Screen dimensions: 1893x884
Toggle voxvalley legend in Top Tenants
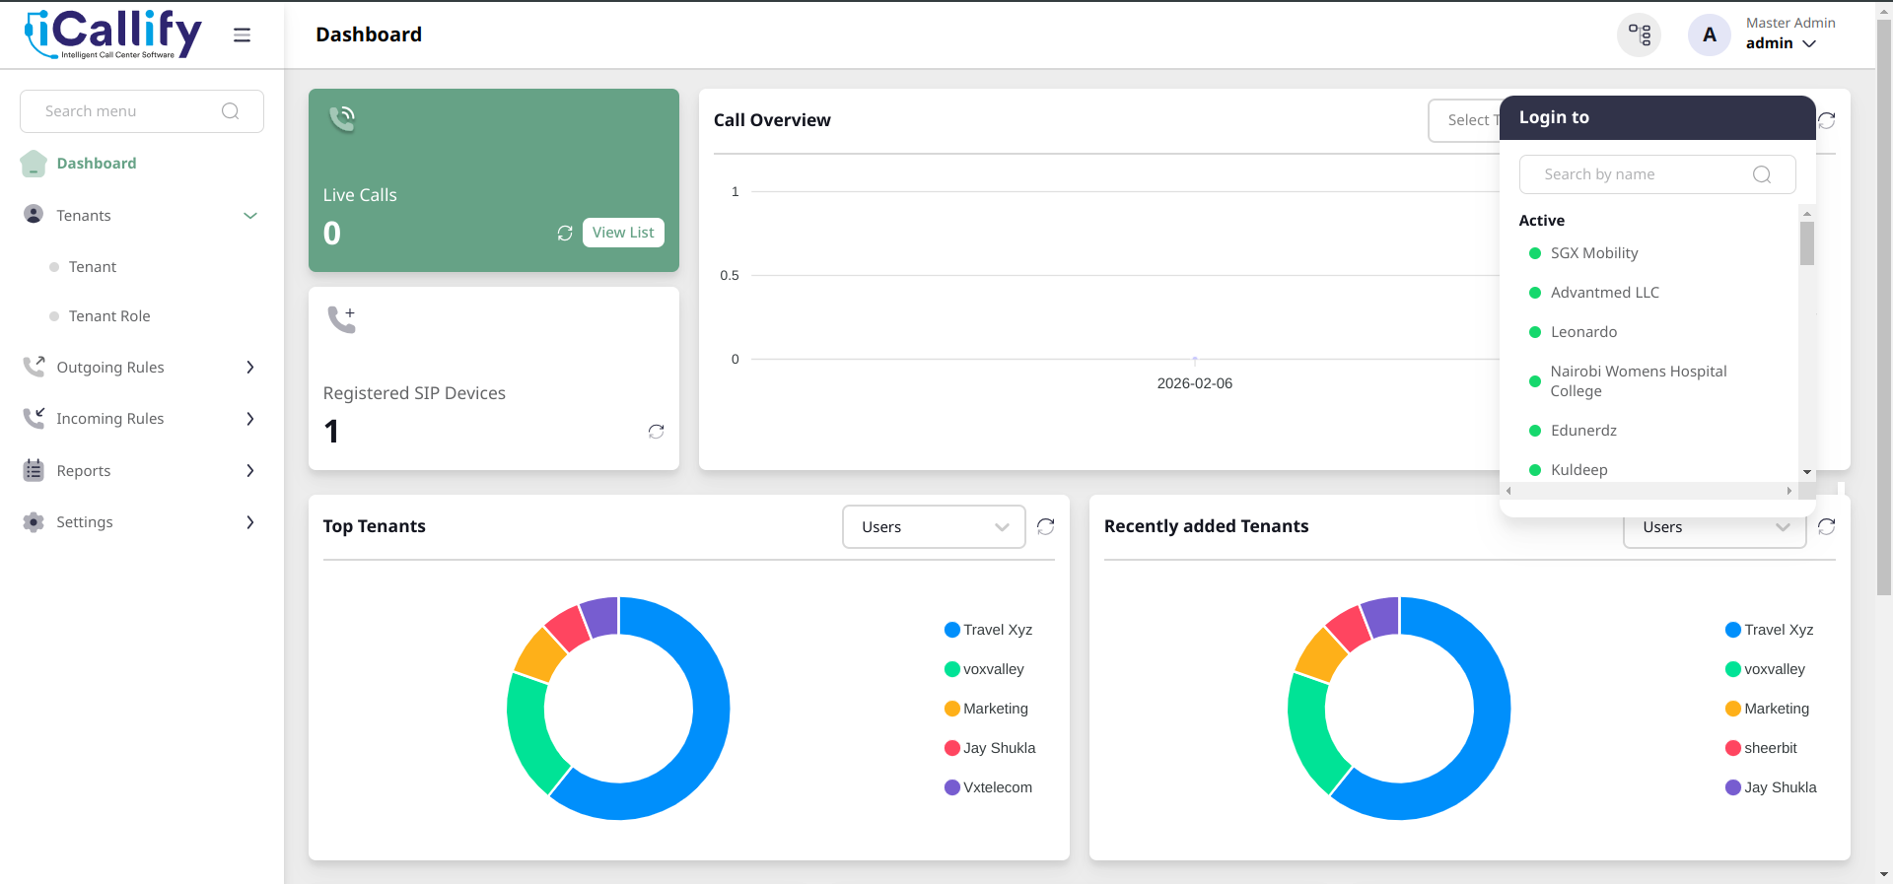[984, 669]
